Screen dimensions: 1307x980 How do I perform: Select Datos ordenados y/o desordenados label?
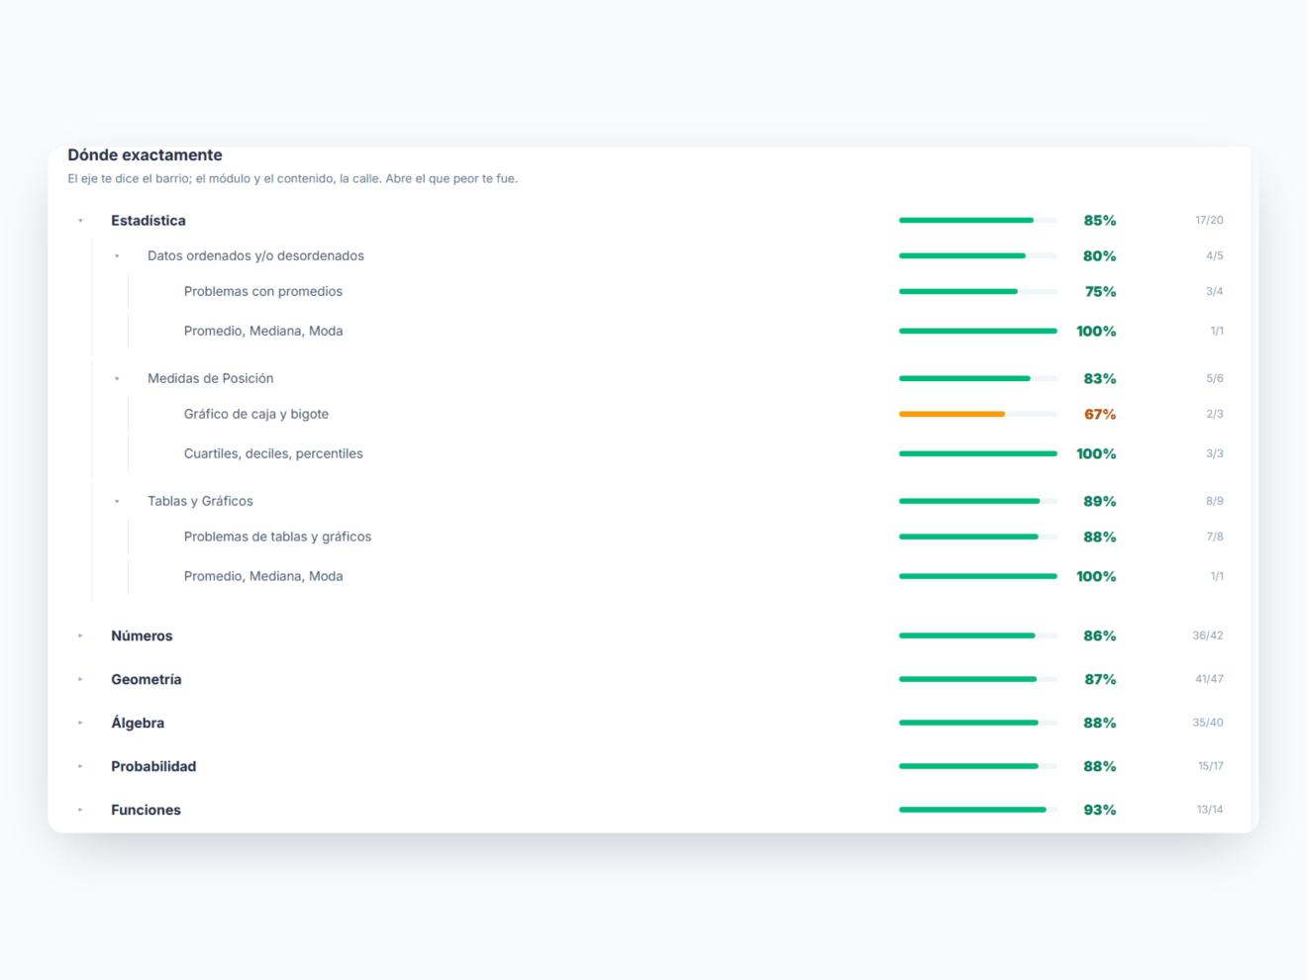click(x=255, y=255)
